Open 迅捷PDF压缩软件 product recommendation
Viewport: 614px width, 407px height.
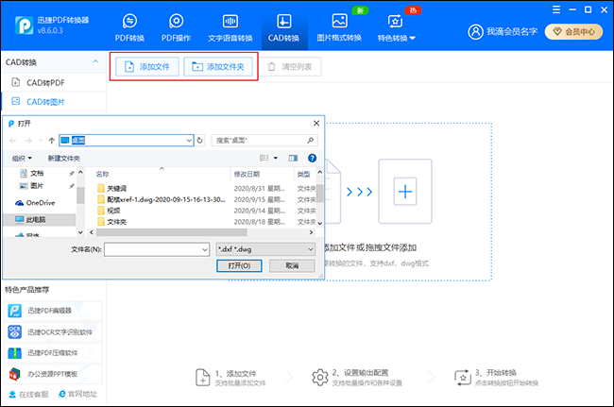point(54,353)
